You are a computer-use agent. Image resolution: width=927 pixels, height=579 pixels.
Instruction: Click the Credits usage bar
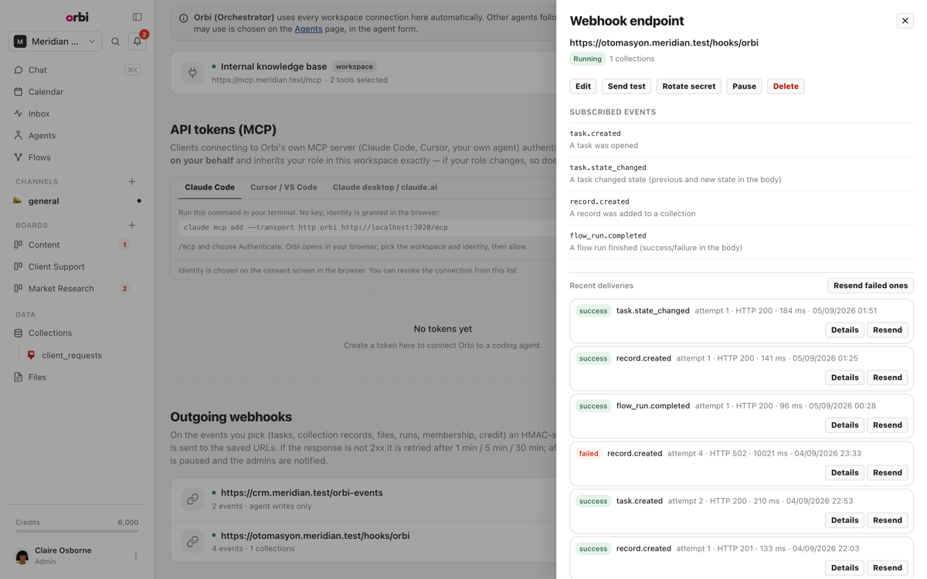click(77, 531)
